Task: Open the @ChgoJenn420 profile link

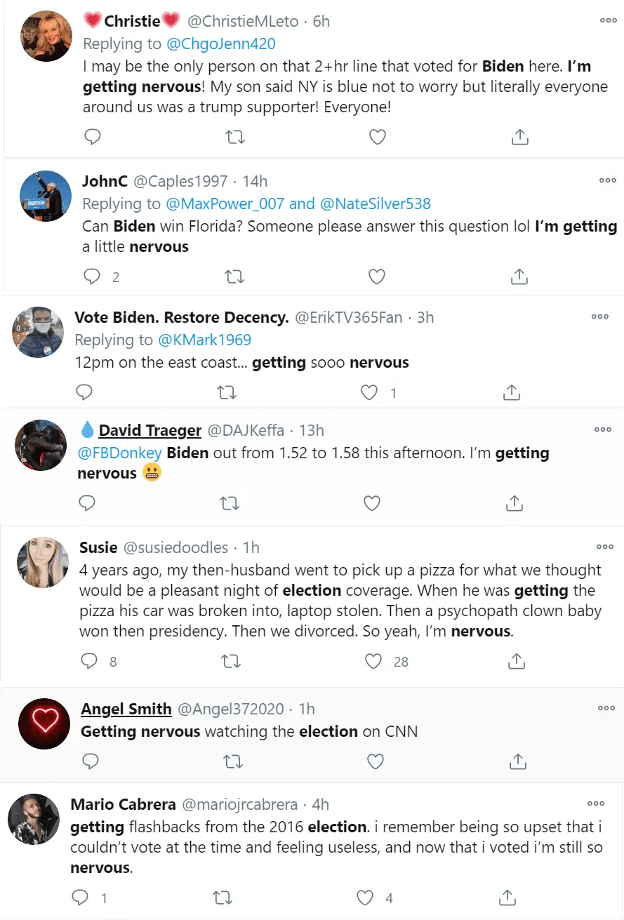Action: point(220,44)
